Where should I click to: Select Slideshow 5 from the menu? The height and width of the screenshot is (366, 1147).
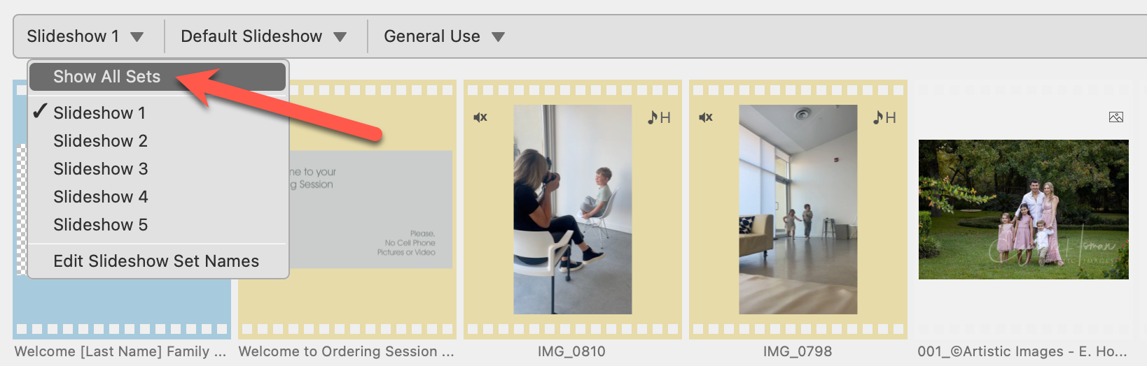pyautogui.click(x=100, y=225)
